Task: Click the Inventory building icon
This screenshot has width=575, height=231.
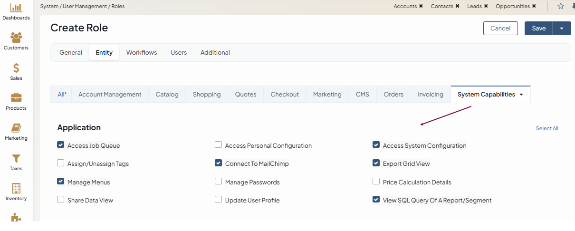Action: tap(16, 188)
